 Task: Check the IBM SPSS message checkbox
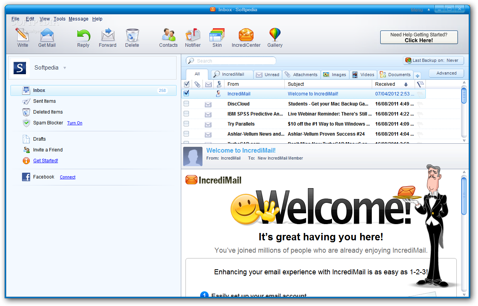(186, 114)
